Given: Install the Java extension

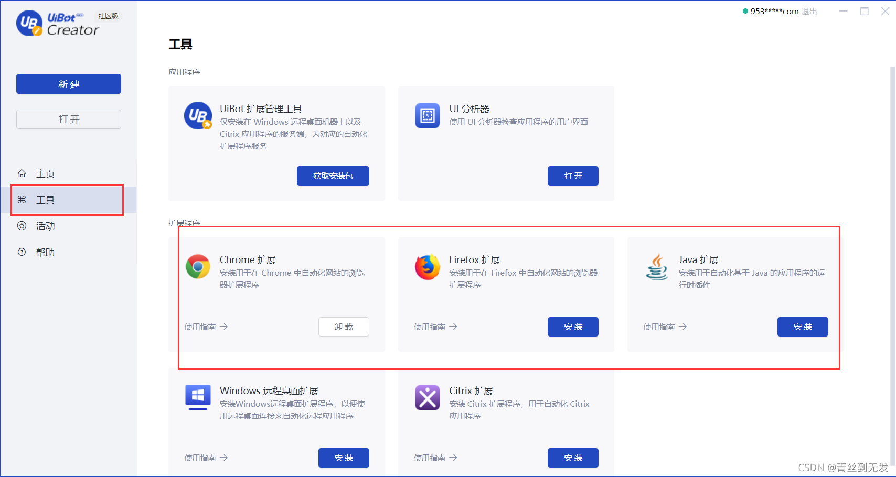Looking at the screenshot, I should 803,327.
